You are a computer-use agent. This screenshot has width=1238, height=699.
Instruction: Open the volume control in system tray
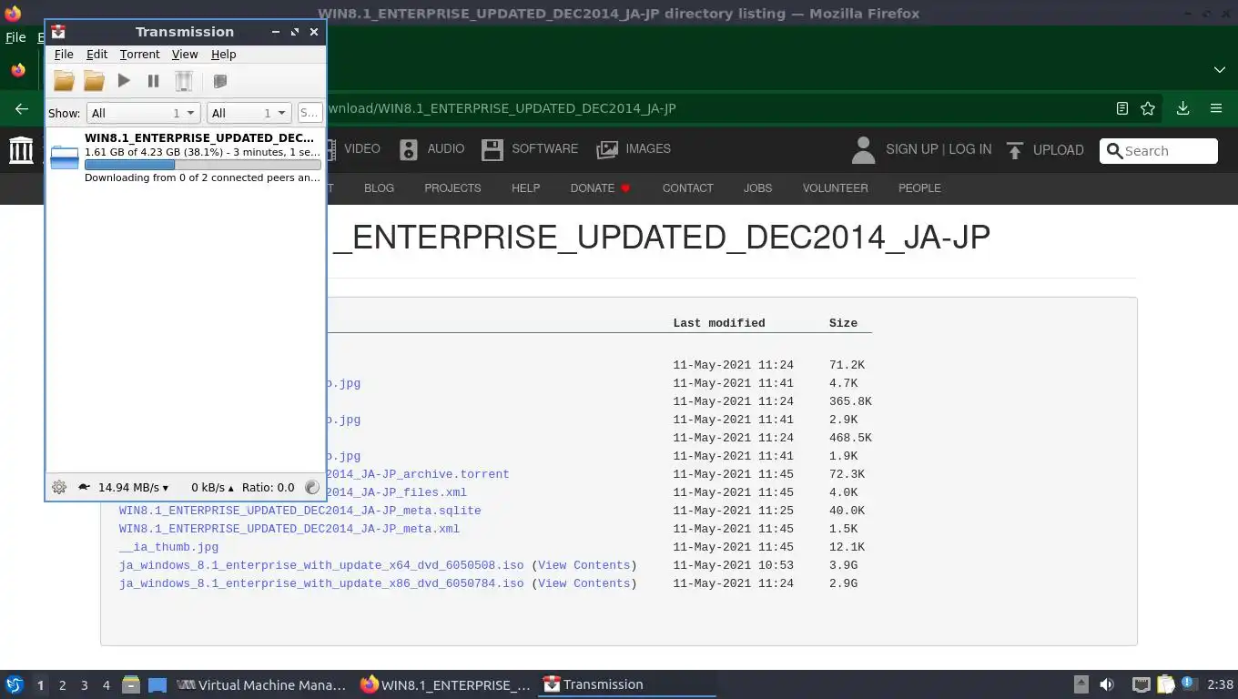pyautogui.click(x=1107, y=684)
